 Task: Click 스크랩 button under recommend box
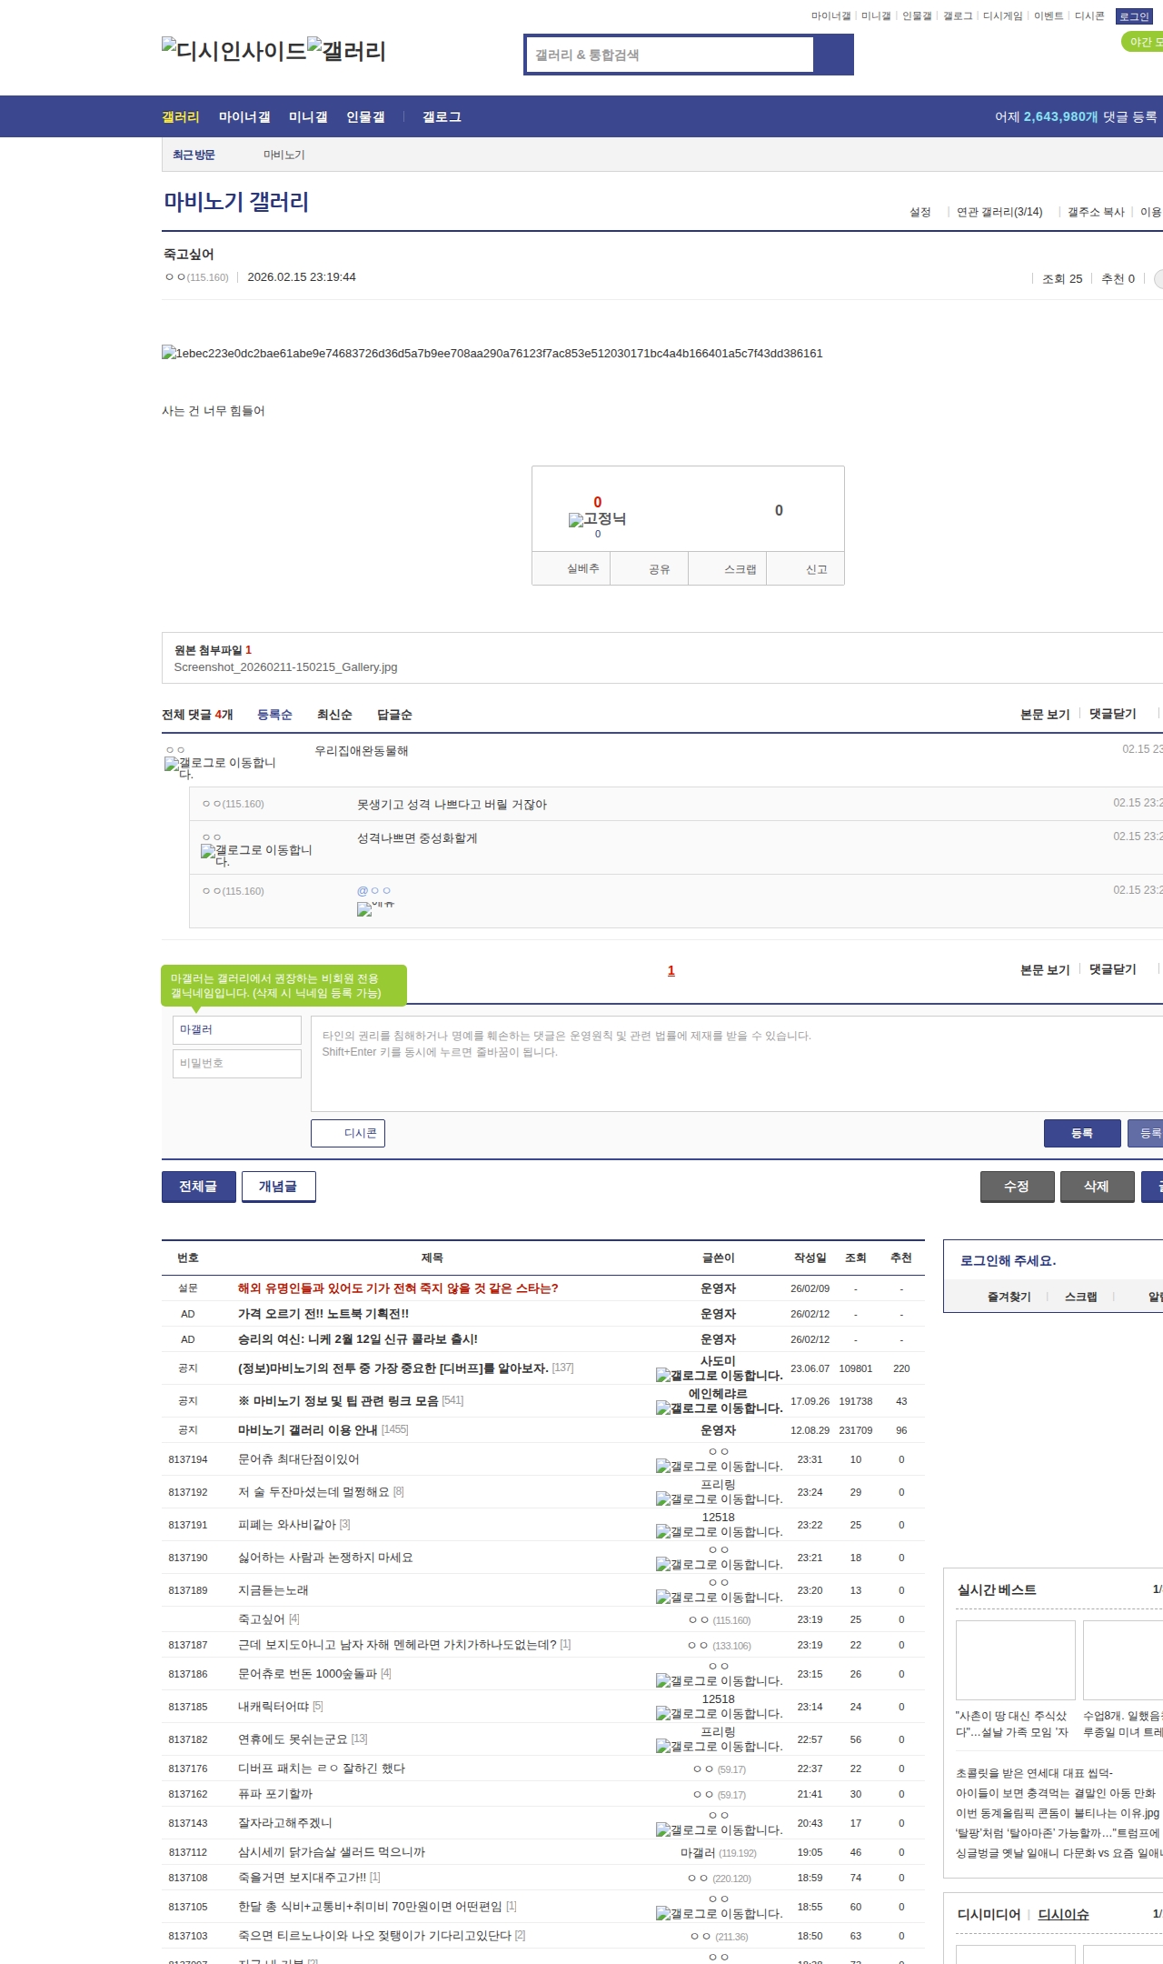[728, 568]
